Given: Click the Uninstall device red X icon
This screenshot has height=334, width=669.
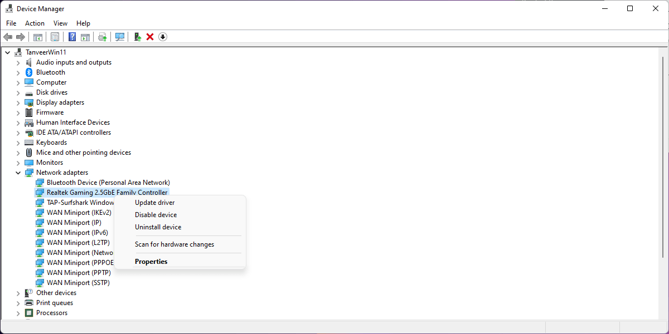Looking at the screenshot, I should 150,37.
